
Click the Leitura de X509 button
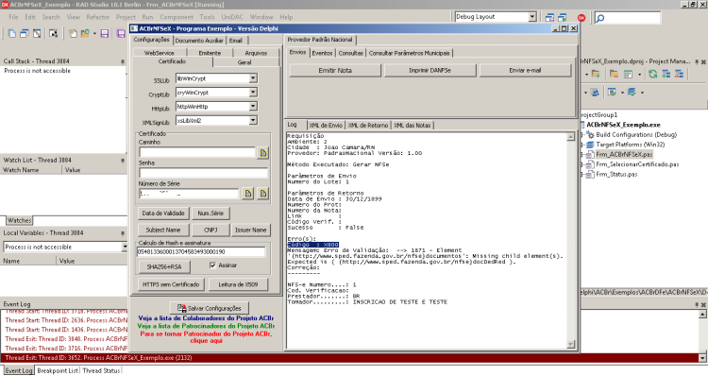pyautogui.click(x=238, y=284)
